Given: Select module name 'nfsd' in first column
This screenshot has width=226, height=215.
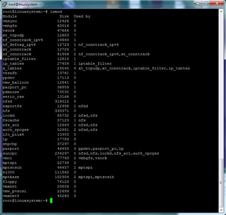Looking at the screenshot, I should coord(7,101).
